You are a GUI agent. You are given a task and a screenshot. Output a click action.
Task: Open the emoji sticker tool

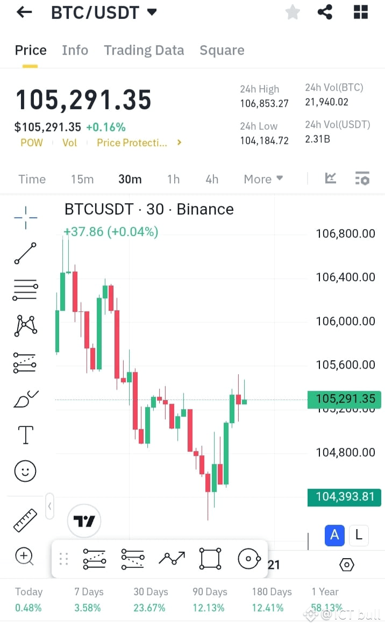[x=25, y=471]
